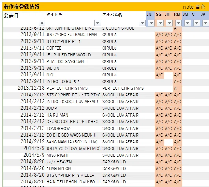Select the JH A/C cell in TOMORROW row
The height and width of the screenshot is (187, 209).
tap(168, 128)
